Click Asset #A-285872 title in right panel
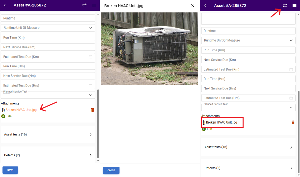 pos(230,5)
